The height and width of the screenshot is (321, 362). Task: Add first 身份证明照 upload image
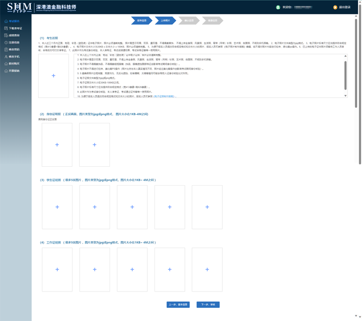point(57,145)
